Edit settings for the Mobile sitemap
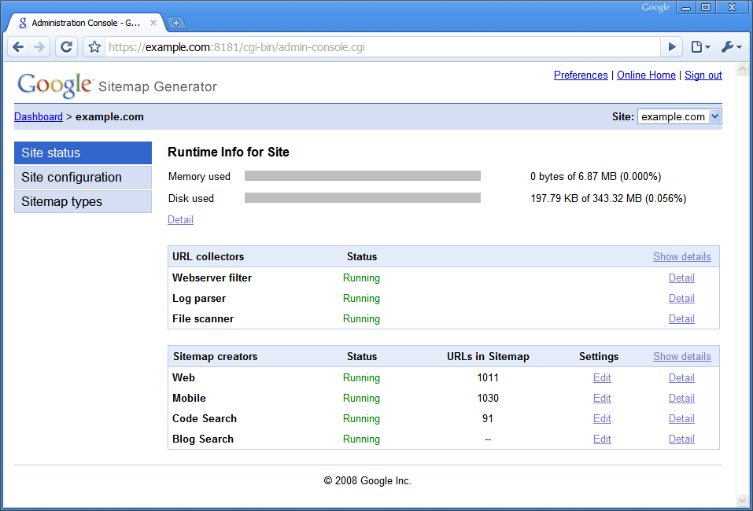 point(602,398)
